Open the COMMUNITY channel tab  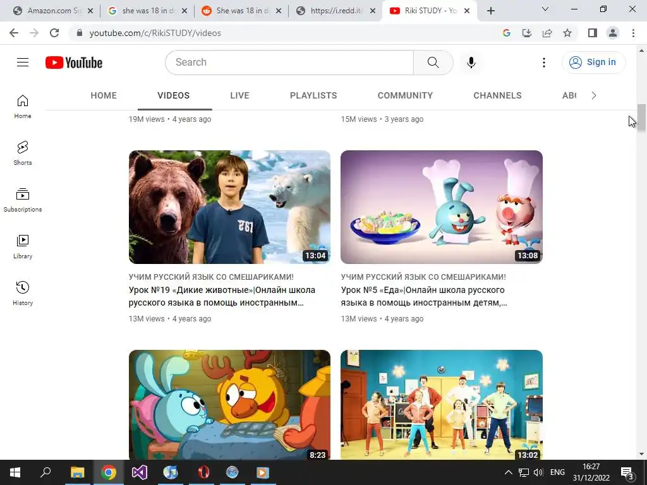pos(405,96)
